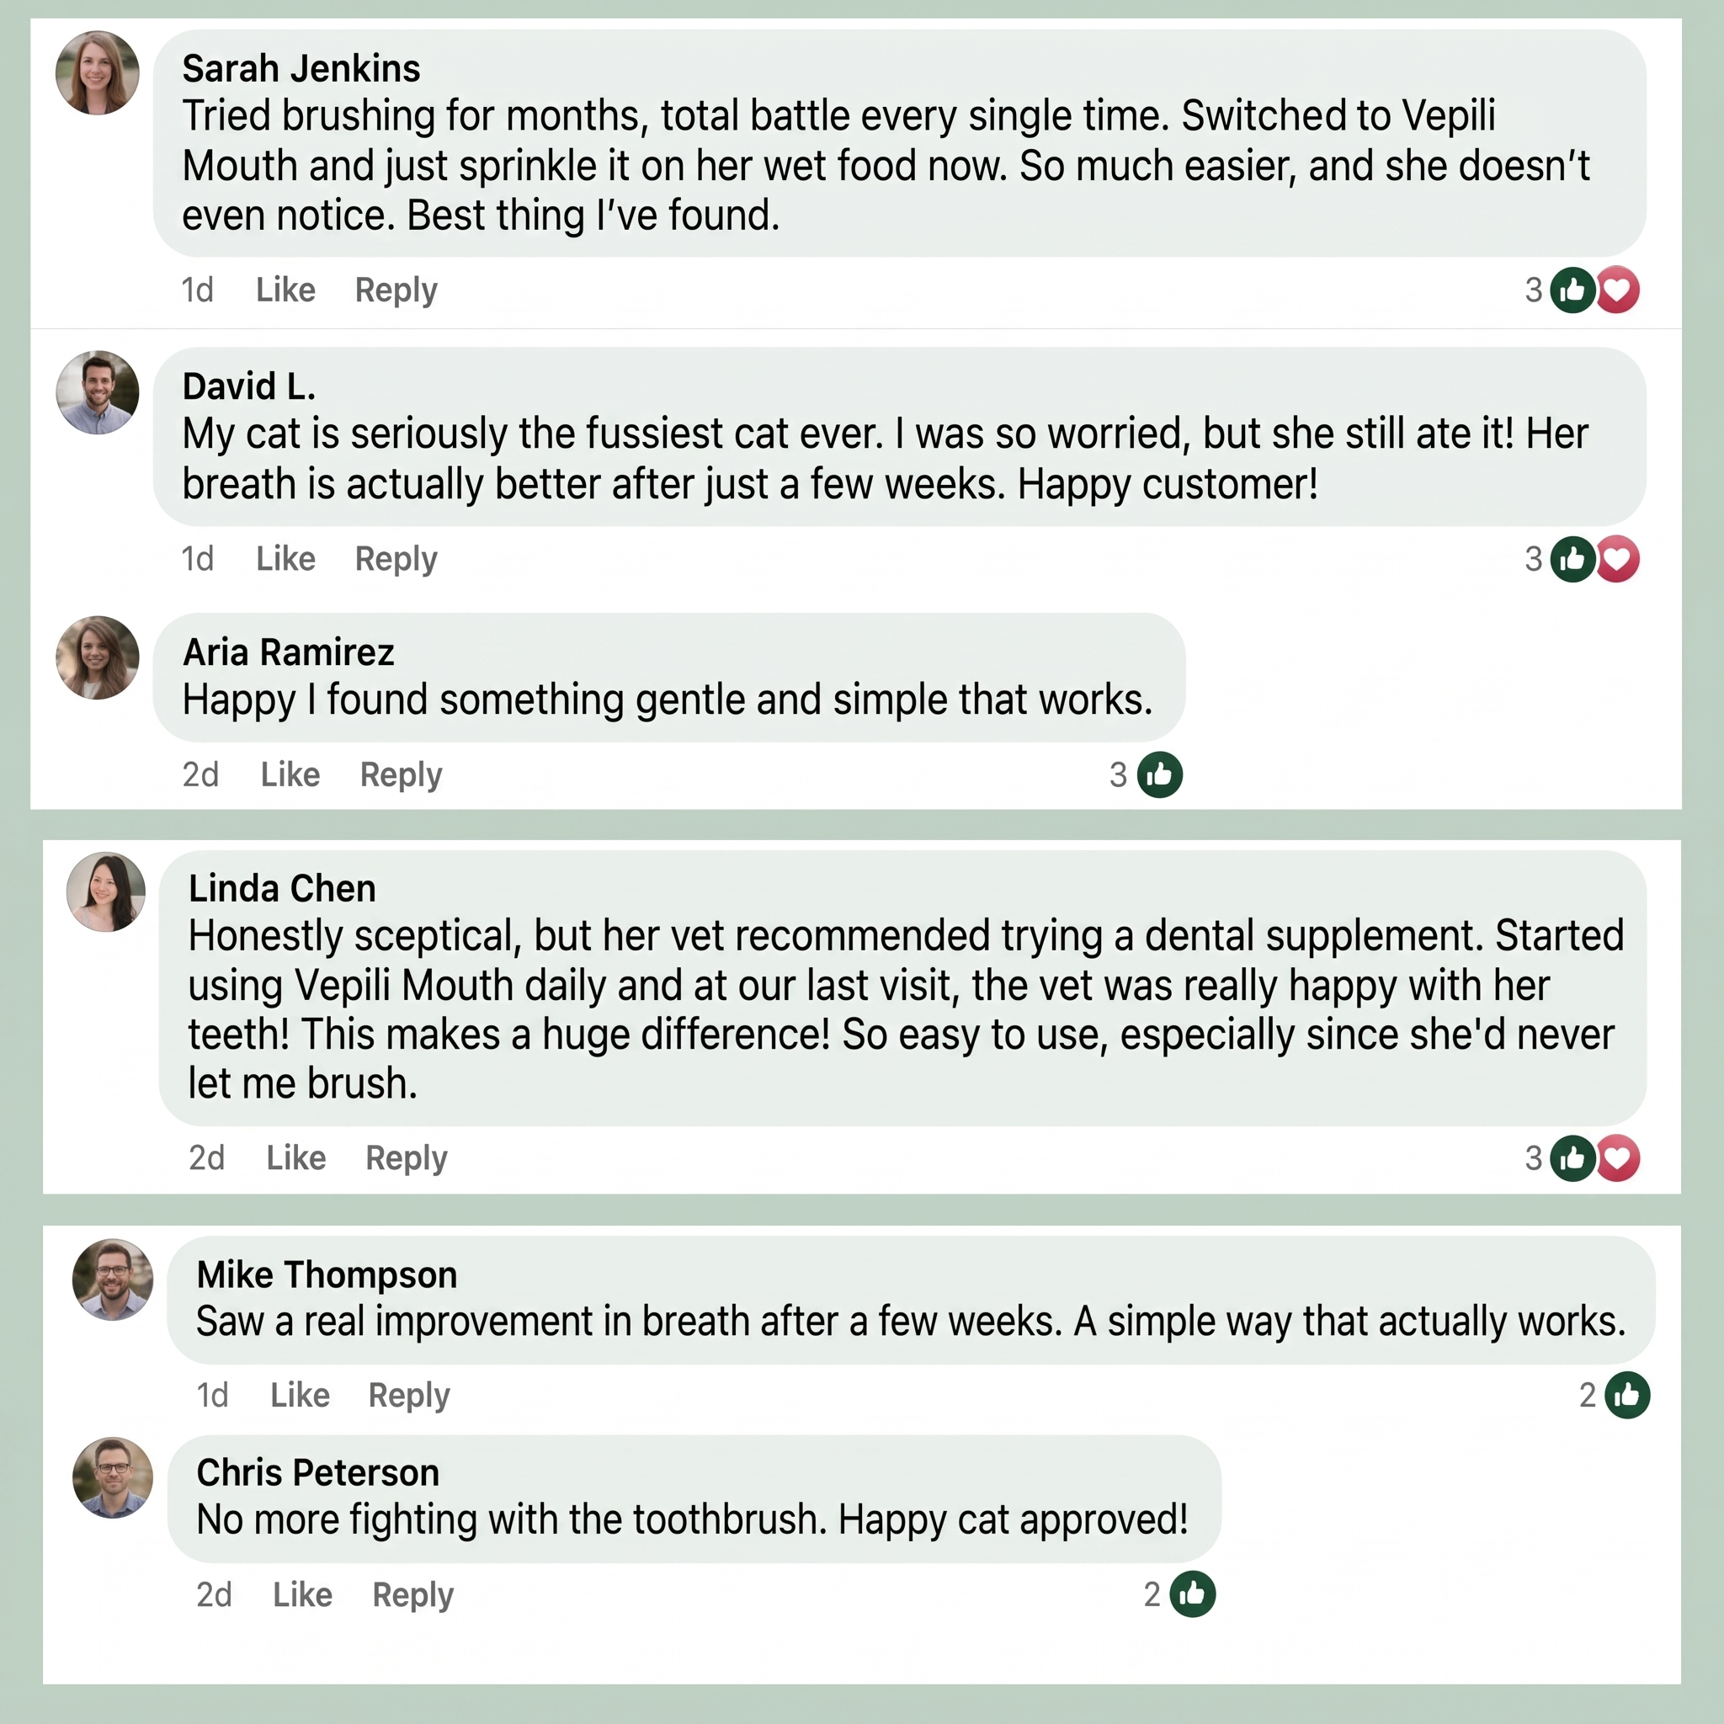1724x1724 pixels.
Task: Click the thumbs-up reaction on Mike Thompson's comment
Action: click(1626, 1395)
